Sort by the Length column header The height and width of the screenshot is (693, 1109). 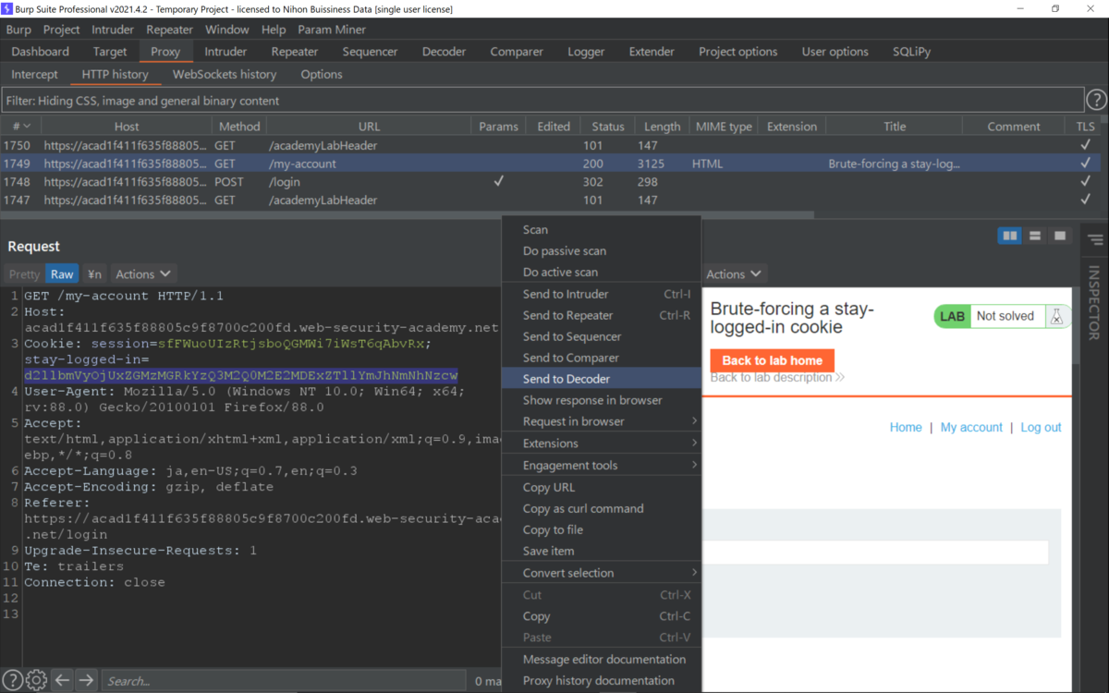pos(662,127)
